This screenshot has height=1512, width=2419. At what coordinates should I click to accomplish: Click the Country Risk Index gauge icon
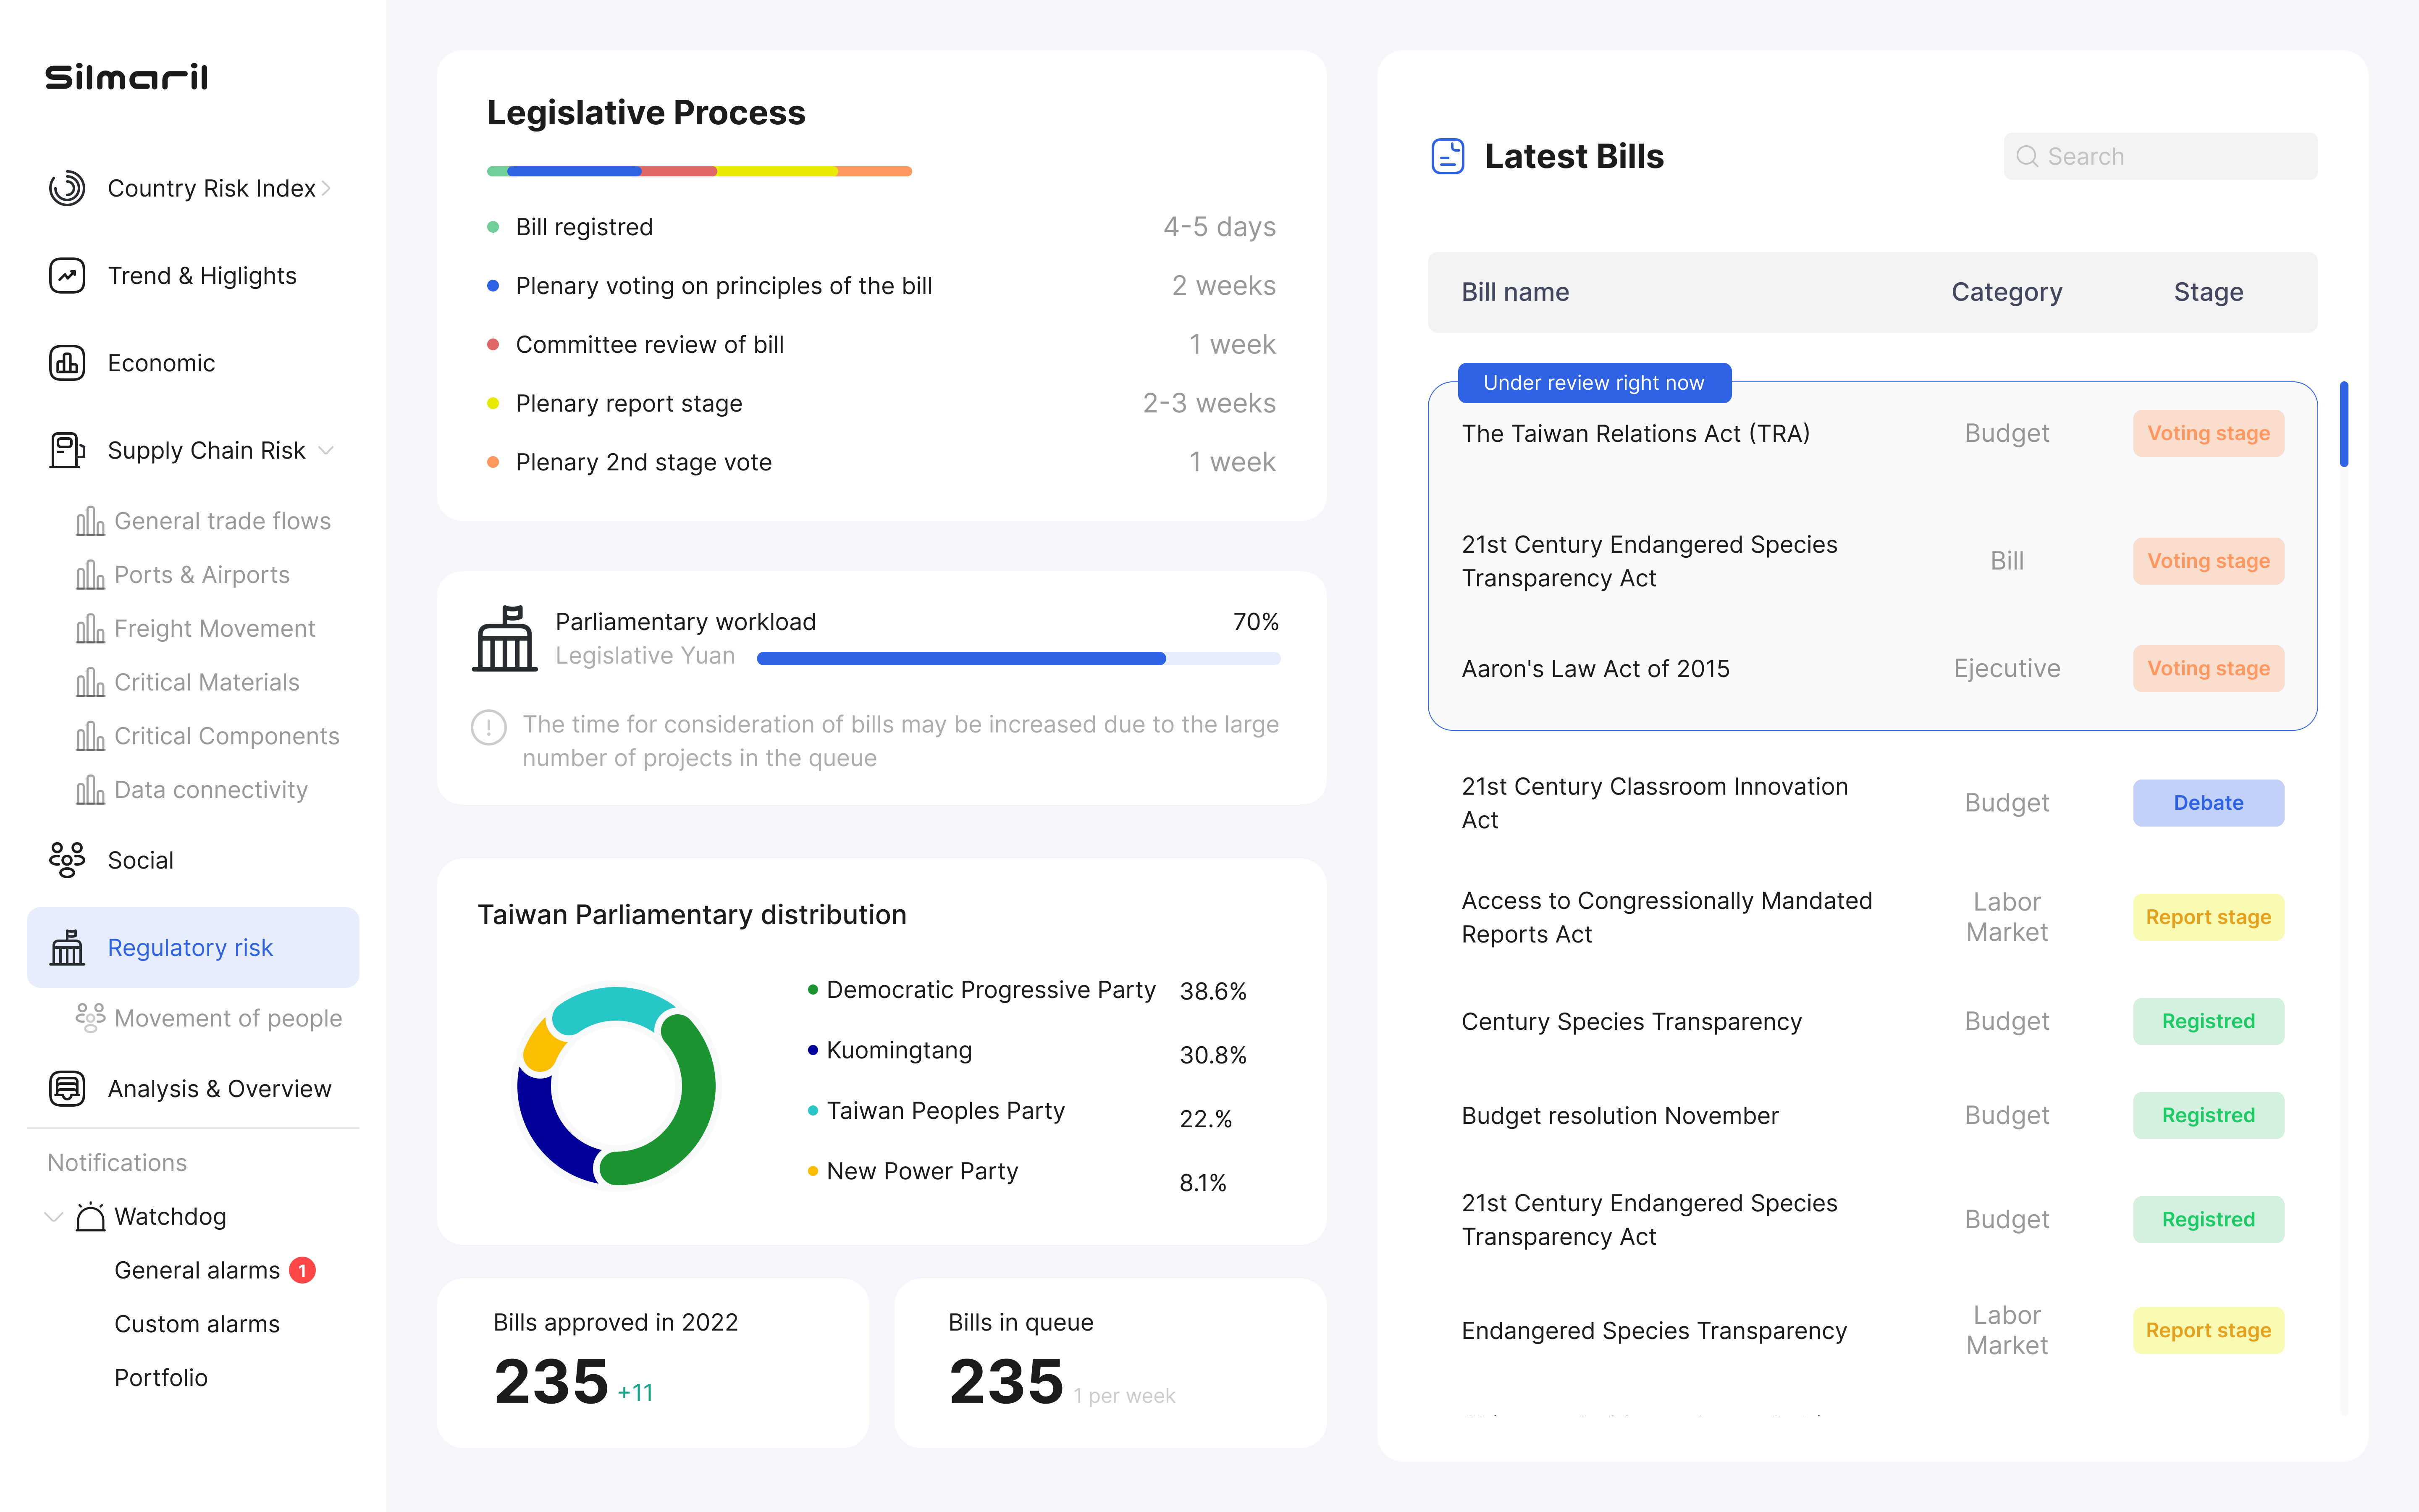click(67, 188)
